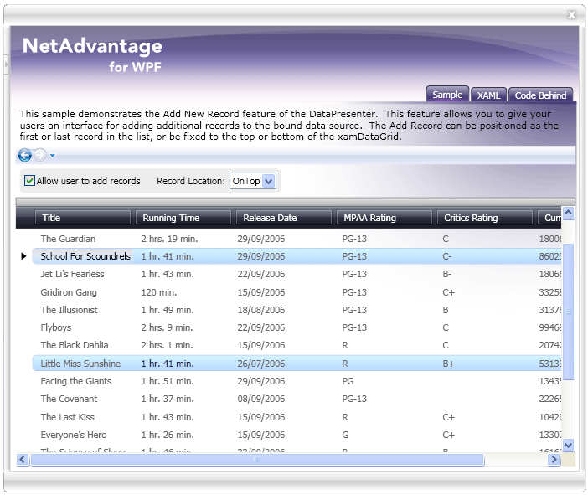The height and width of the screenshot is (495, 588).
Task: Click the MPAA Rating column header
Action: click(384, 218)
